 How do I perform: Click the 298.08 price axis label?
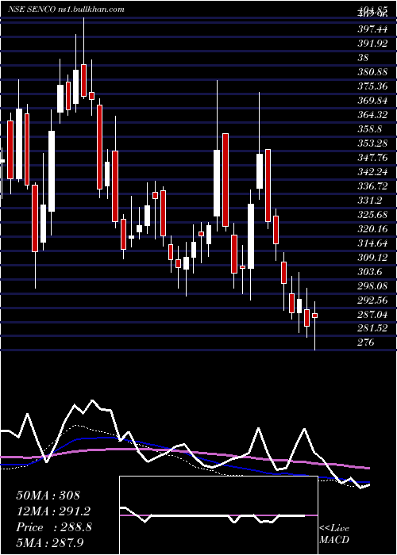pos(372,286)
